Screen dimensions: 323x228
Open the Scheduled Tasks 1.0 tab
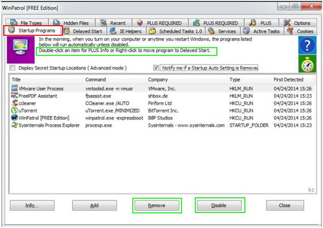(176, 31)
